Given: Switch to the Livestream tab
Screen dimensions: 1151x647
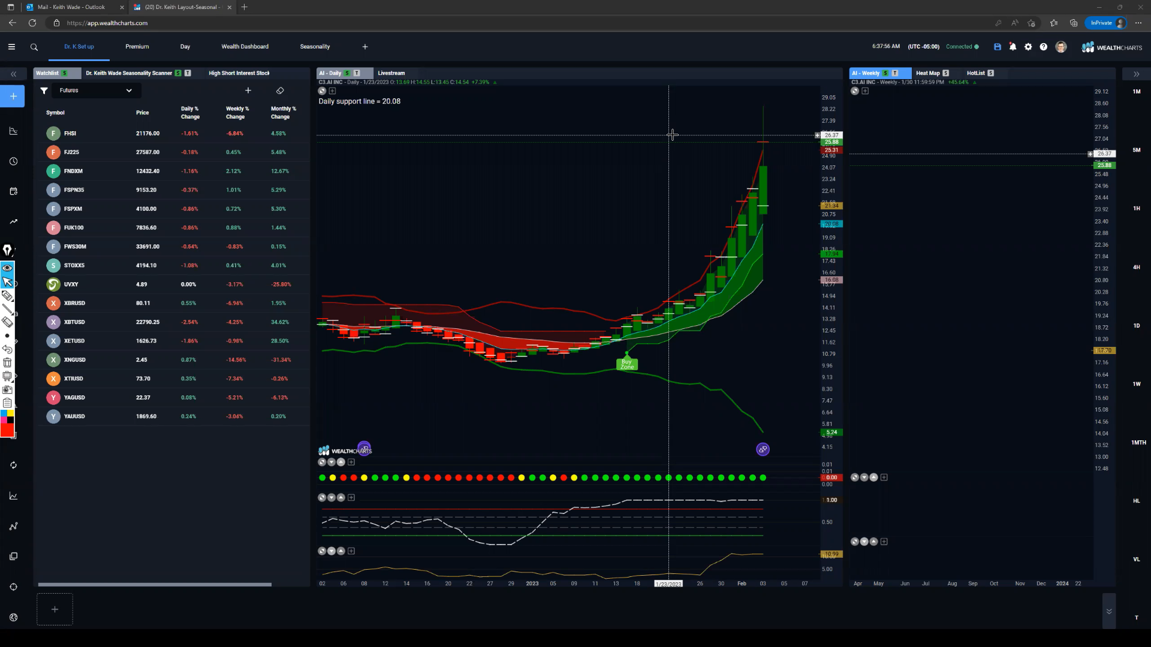Looking at the screenshot, I should coord(391,73).
